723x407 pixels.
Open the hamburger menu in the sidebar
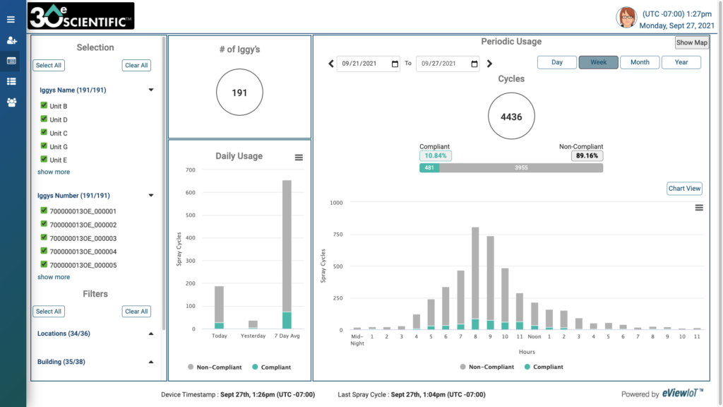pyautogui.click(x=11, y=20)
